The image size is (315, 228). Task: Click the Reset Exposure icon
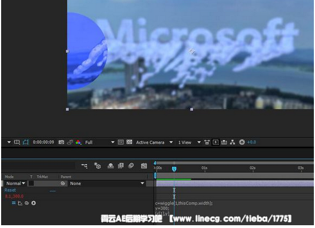242,142
